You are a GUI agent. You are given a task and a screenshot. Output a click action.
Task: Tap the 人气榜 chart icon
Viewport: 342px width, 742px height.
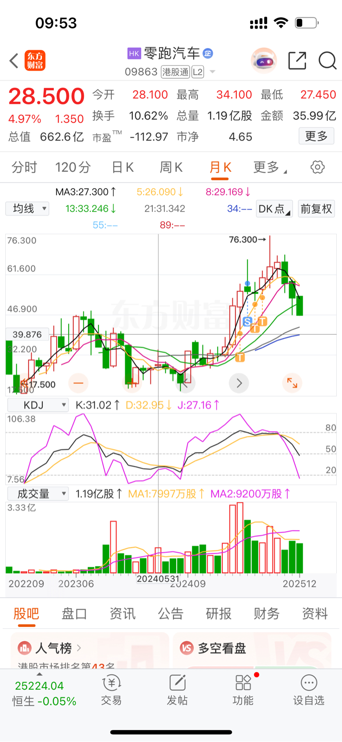(x=24, y=647)
